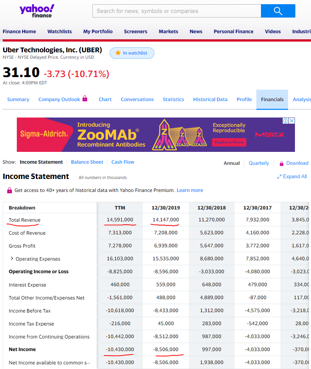Click Total Other Income/Expenses Net label
Screen dimensions: 311x369
click(47, 298)
